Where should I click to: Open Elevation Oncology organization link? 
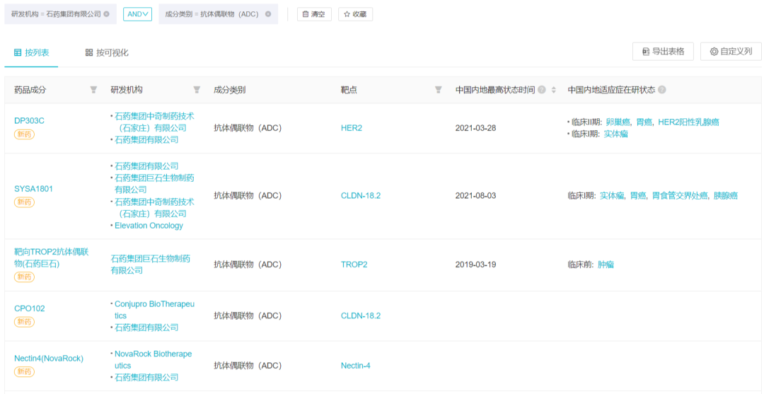[149, 226]
